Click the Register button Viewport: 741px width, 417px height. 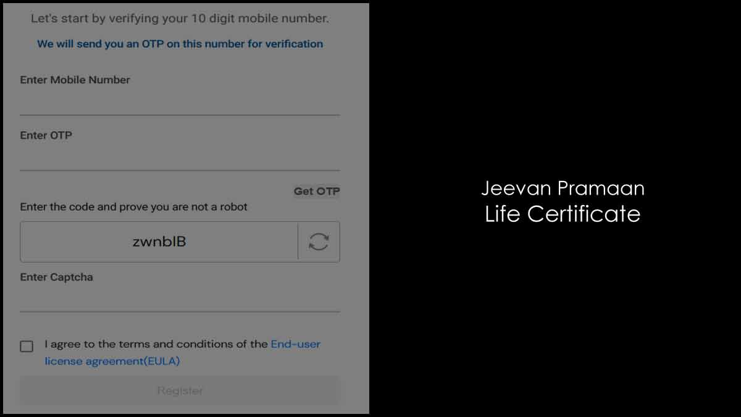coord(180,390)
